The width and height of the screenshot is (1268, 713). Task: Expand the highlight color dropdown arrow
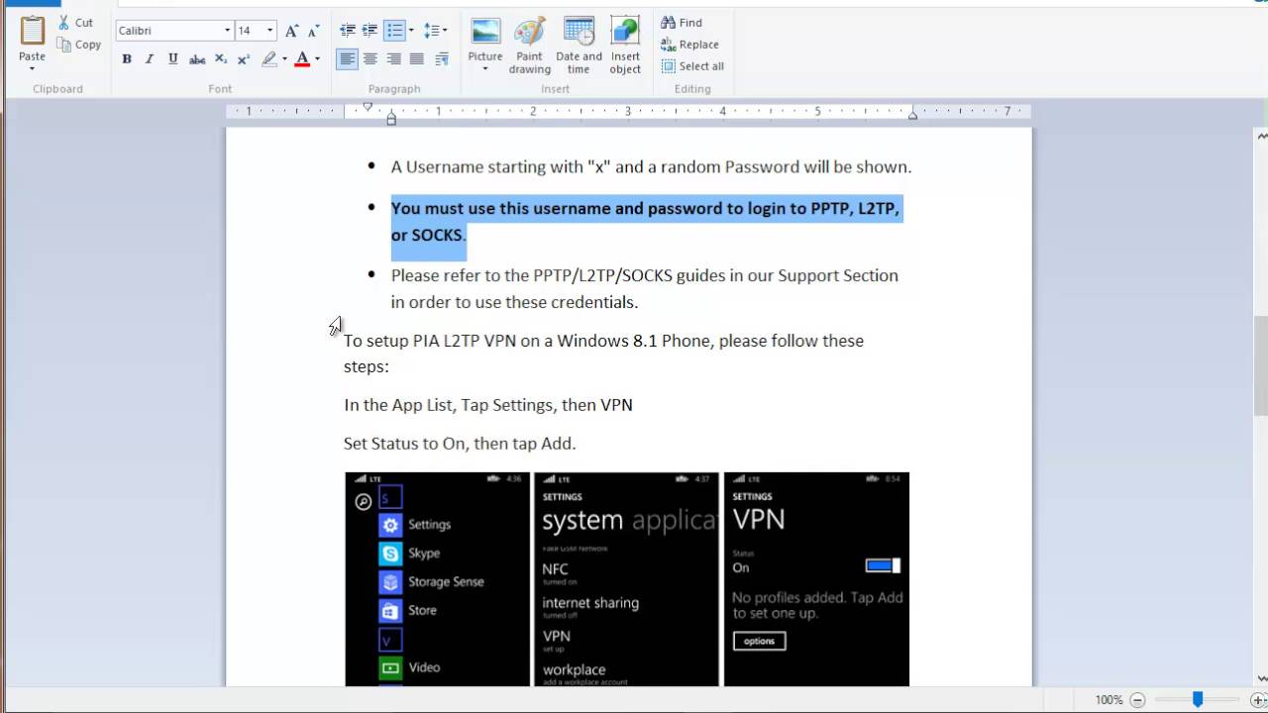point(284,59)
